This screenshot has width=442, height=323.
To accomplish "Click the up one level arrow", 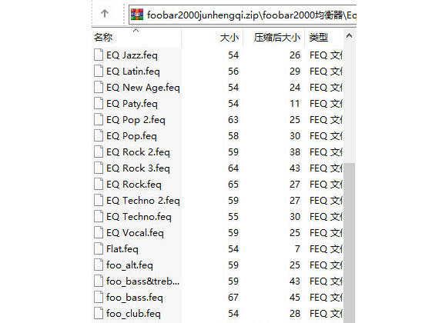I will (105, 14).
